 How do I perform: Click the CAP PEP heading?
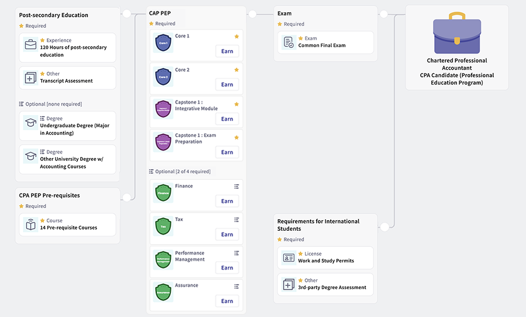point(160,13)
